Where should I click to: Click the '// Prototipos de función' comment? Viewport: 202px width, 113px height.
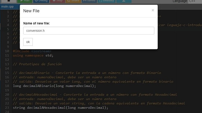pos(37,64)
